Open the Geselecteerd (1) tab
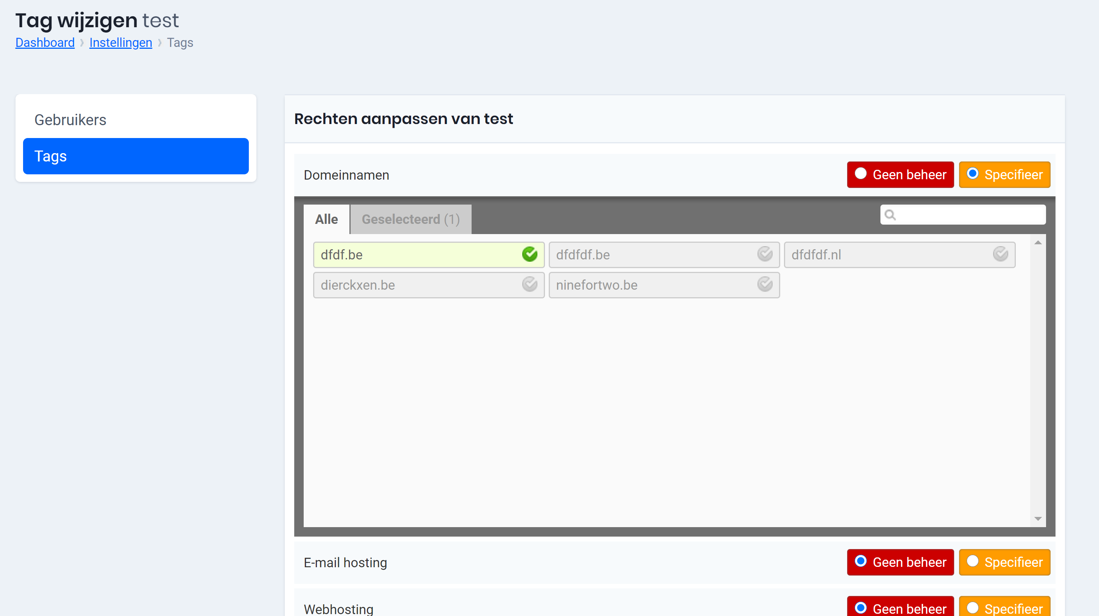 coord(410,219)
